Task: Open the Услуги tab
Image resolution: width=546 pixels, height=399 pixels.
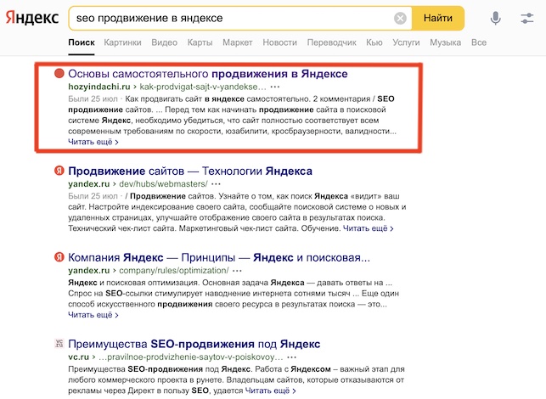Action: (x=406, y=42)
